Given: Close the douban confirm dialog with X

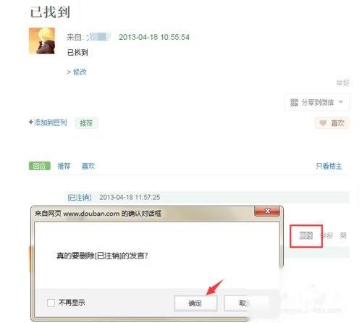Looking at the screenshot, I should [267, 211].
